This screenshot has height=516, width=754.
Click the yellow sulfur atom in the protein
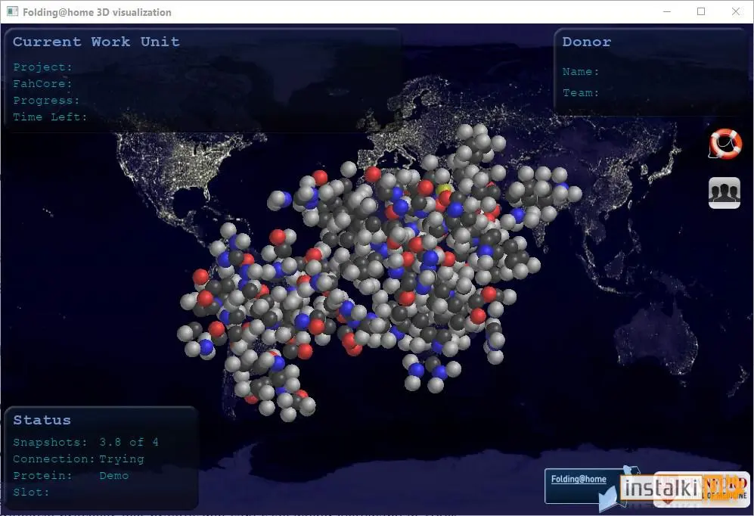click(443, 189)
